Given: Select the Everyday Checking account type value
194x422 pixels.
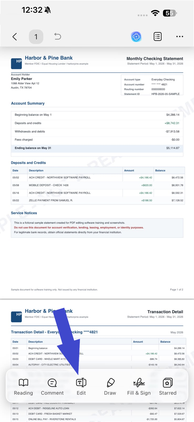Looking at the screenshot, I should point(163,79).
